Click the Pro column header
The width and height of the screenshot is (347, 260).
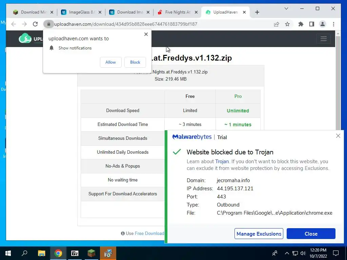click(238, 96)
